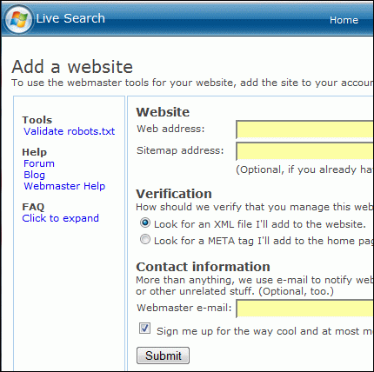This screenshot has height=372, width=374.
Task: Focus the Sitemap address field
Action: (x=304, y=151)
